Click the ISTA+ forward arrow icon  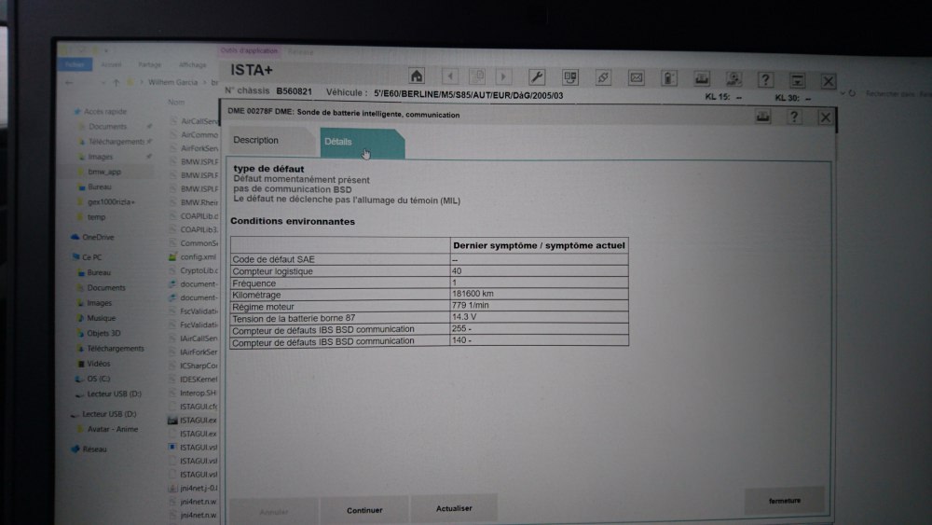coord(503,76)
